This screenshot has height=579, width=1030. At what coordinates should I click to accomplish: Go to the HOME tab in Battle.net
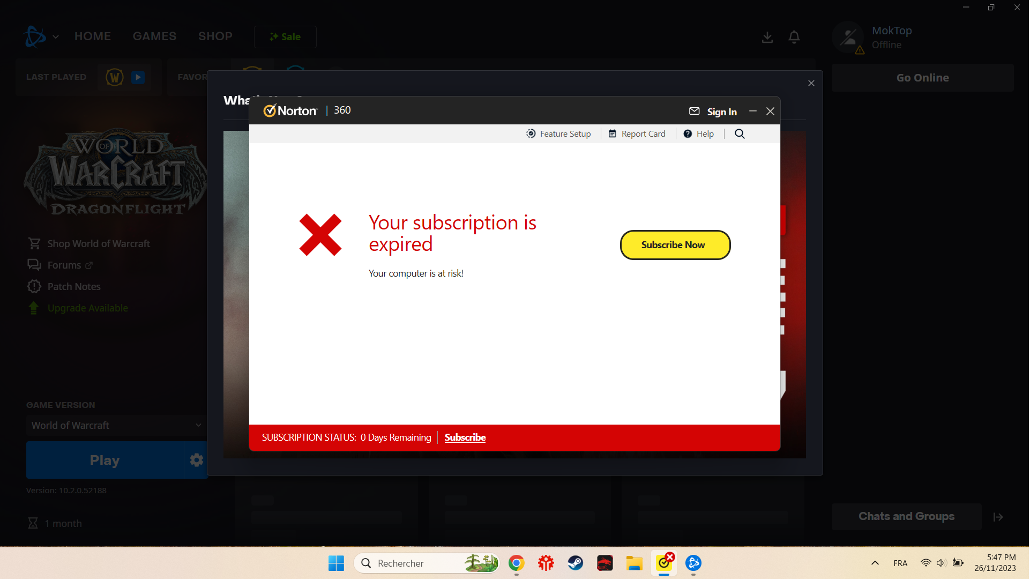pyautogui.click(x=93, y=36)
